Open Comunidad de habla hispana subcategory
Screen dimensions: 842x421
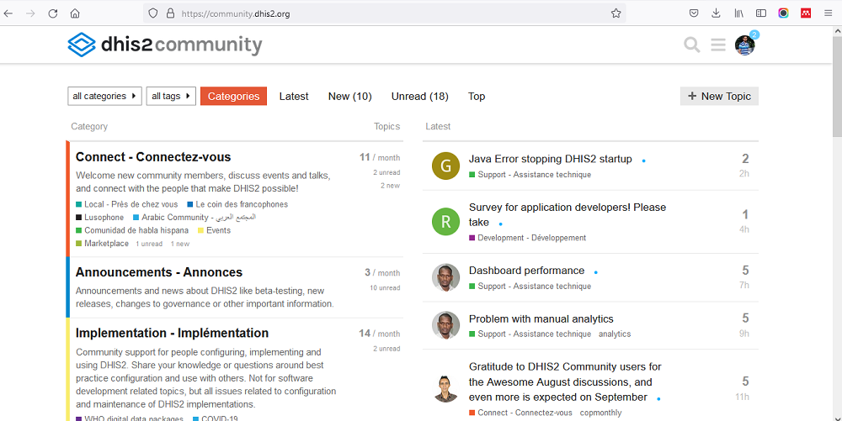click(132, 230)
